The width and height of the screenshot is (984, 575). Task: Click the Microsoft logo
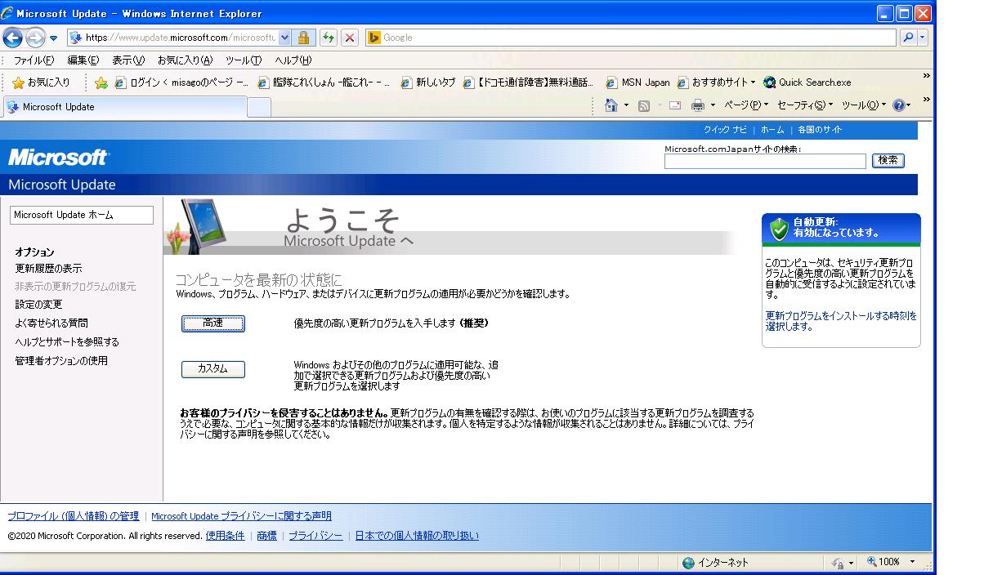tap(57, 157)
